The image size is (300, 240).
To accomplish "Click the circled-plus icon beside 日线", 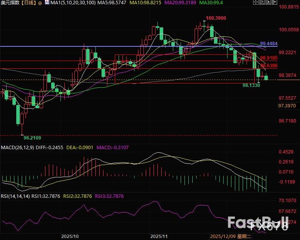I will click(40, 3).
